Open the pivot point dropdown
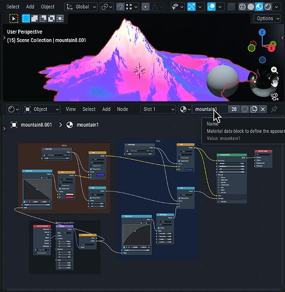Screen dimensions: 285x292 107,7
